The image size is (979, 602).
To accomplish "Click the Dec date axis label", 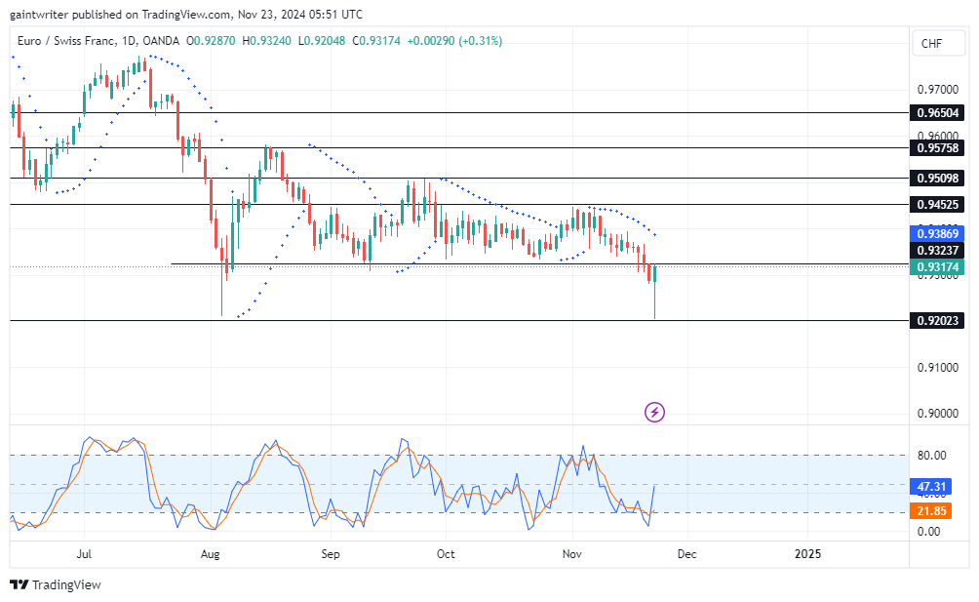I will (686, 554).
